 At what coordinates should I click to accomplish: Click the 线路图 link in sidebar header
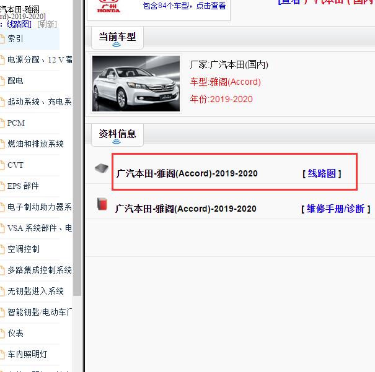[19, 24]
